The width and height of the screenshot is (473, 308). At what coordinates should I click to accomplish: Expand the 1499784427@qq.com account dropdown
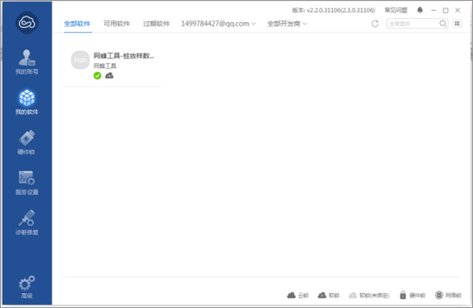[x=218, y=24]
